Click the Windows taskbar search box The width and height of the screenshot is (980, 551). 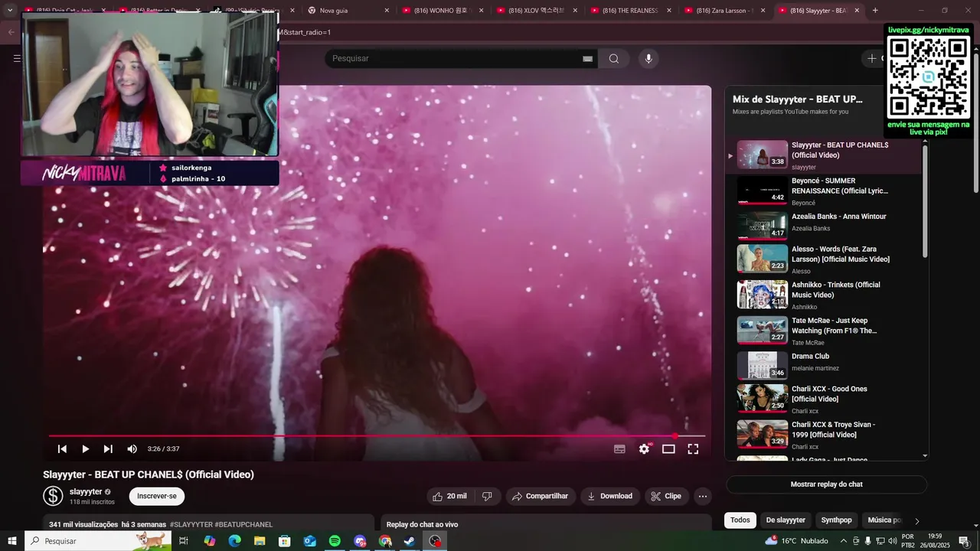pyautogui.click(x=98, y=541)
